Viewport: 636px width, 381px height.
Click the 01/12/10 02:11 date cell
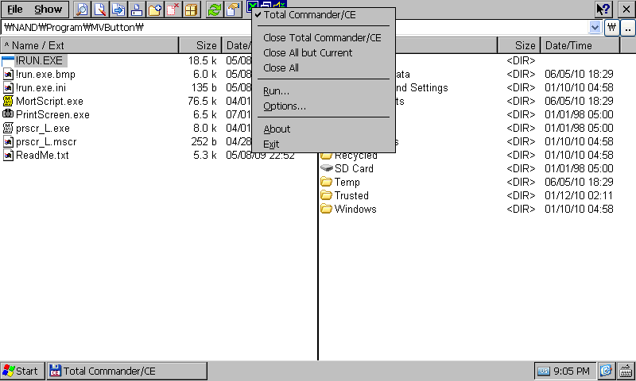click(x=579, y=195)
